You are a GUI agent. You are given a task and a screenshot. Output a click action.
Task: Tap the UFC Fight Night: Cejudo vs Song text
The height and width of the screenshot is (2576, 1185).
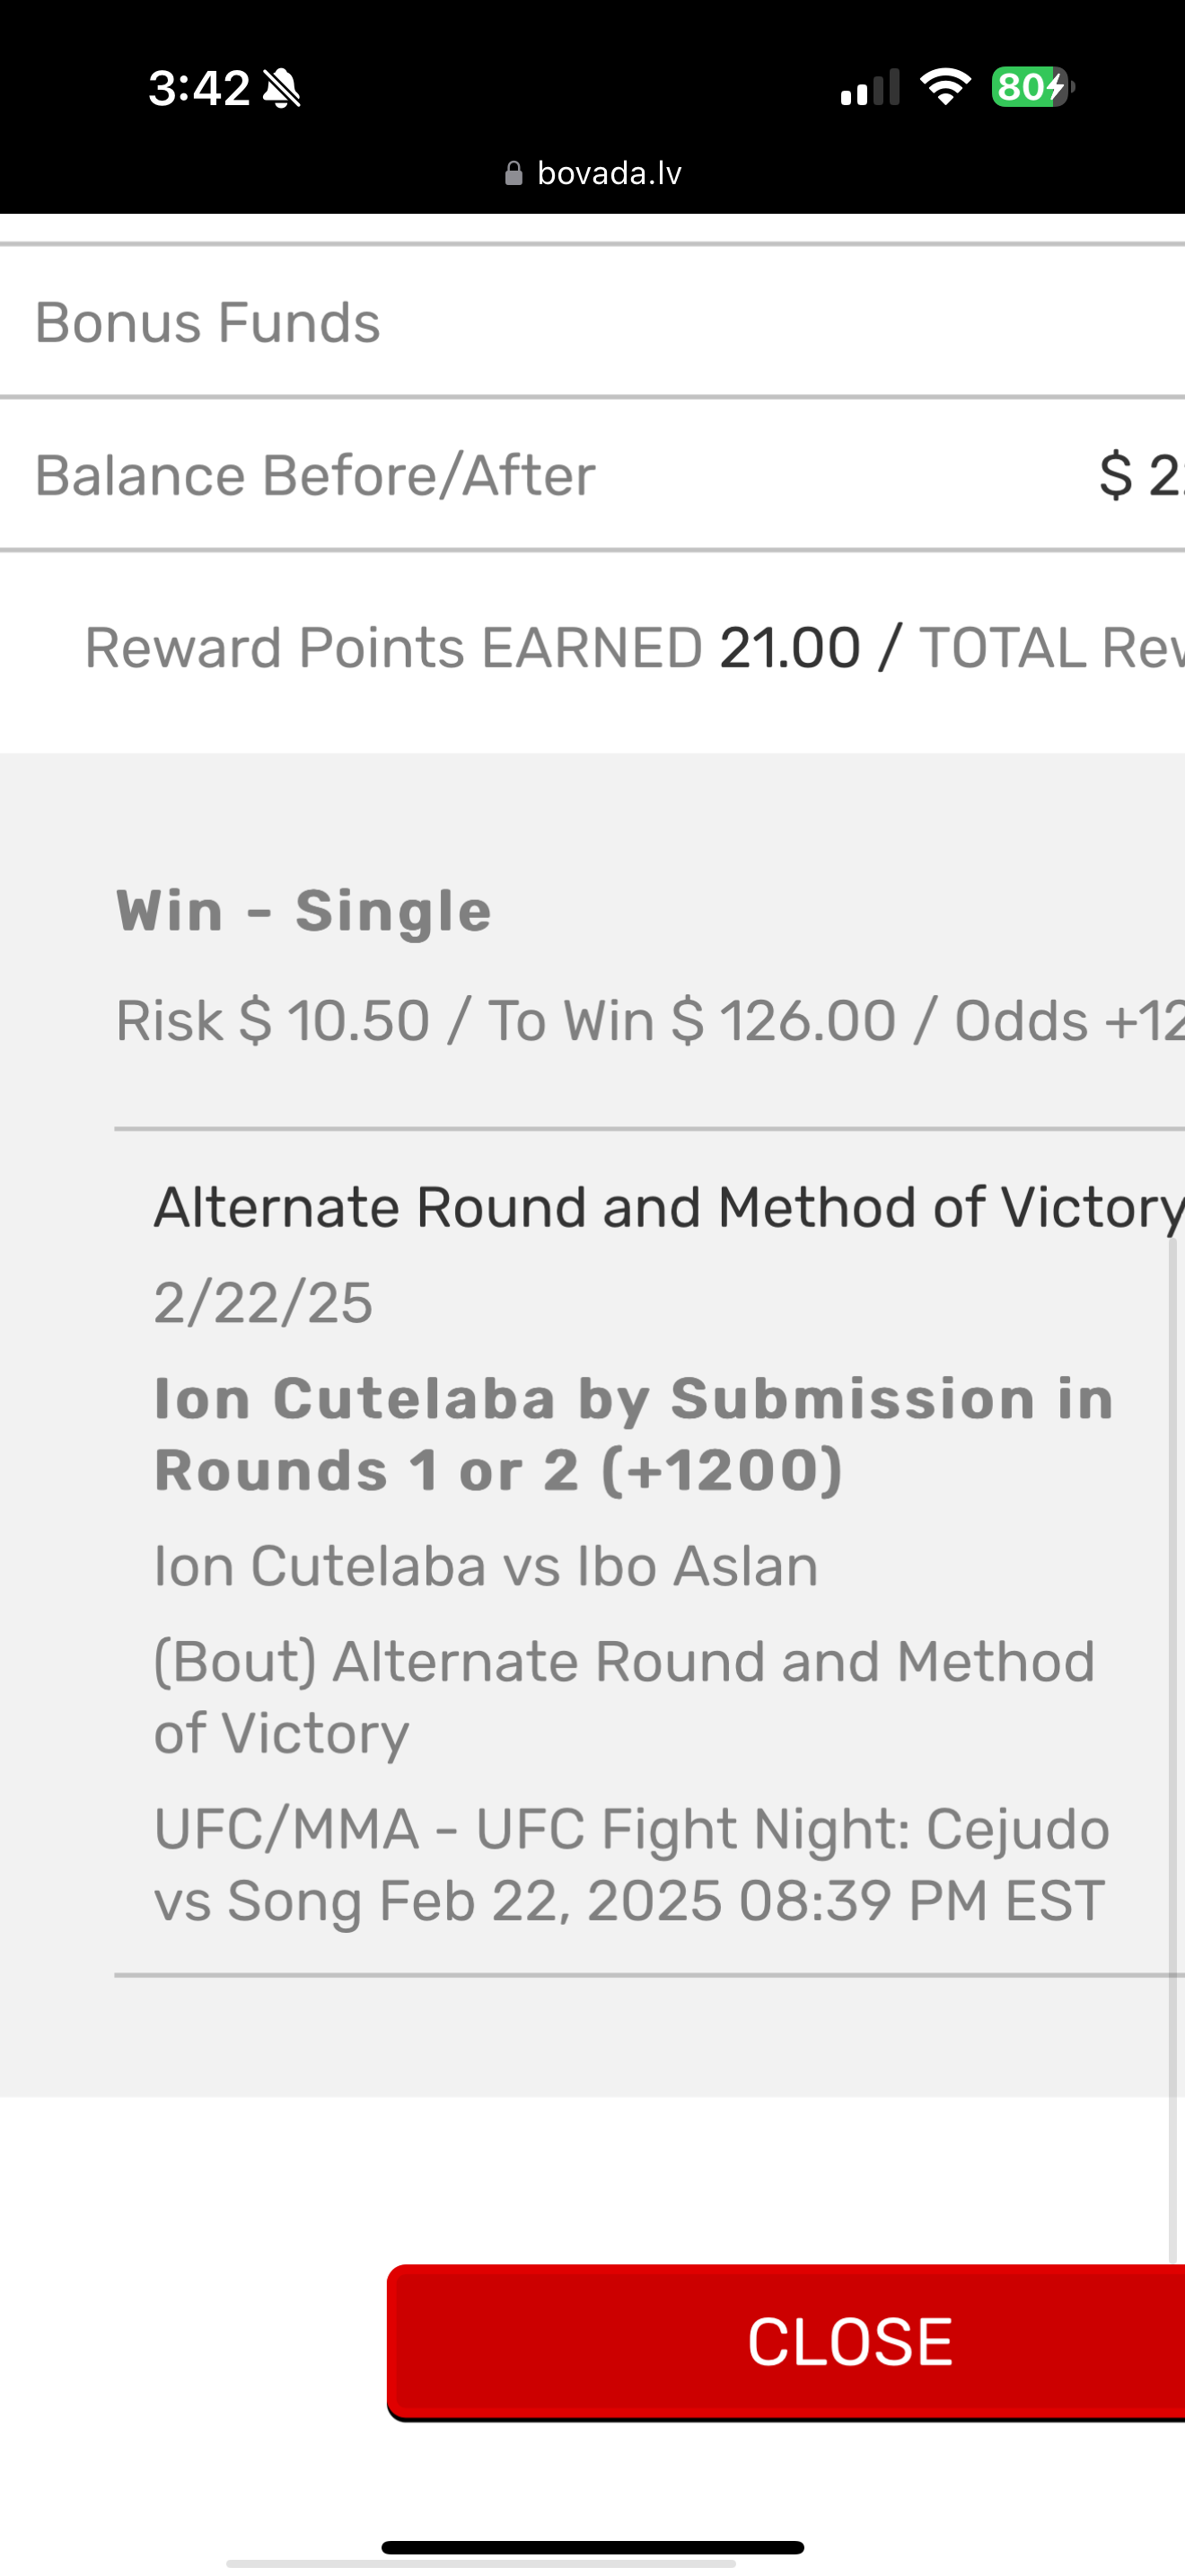[631, 1864]
